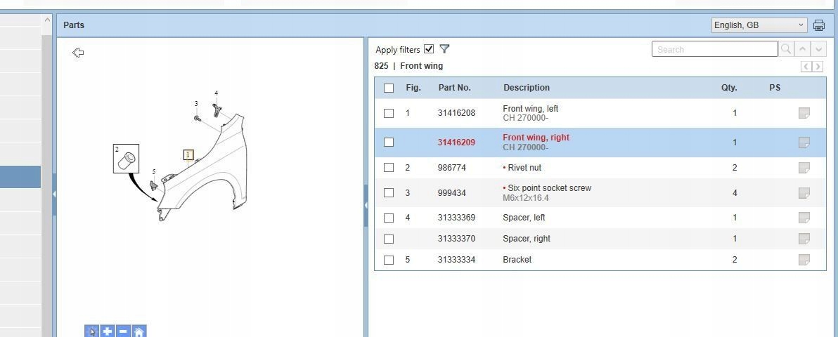Tick the select-all checkbox in table header
Viewport: 838px width, 337px height.
389,88
